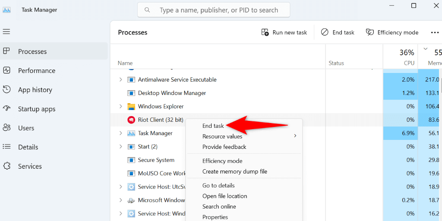Click the three-dot more options button
Viewport: 442px width, 221px height.
coord(435,32)
